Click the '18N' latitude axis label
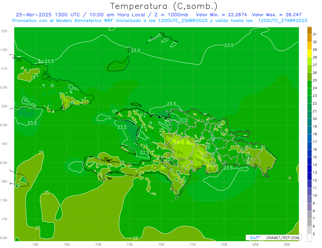Viewport: 322px width, 248px height. pyautogui.click(x=4, y=181)
